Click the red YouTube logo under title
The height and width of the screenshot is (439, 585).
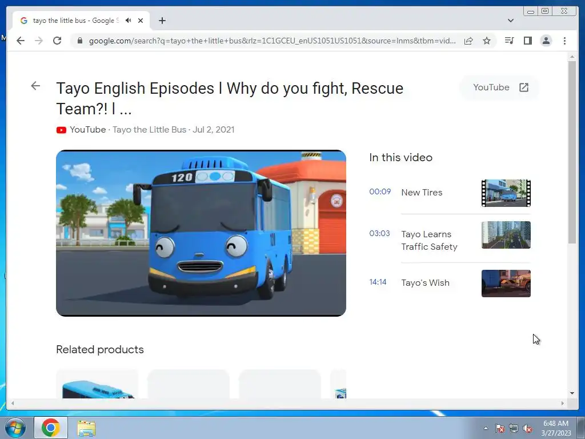coord(61,130)
